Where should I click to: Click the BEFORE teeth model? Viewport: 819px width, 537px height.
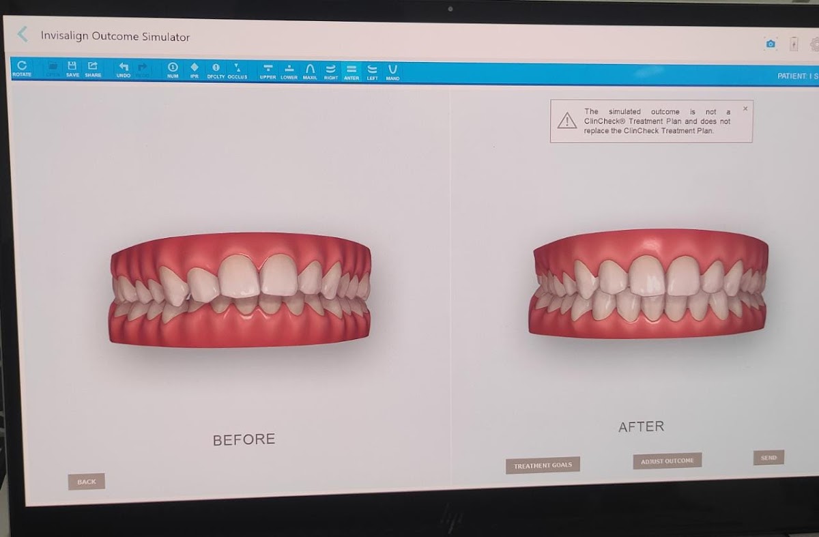[x=240, y=289]
